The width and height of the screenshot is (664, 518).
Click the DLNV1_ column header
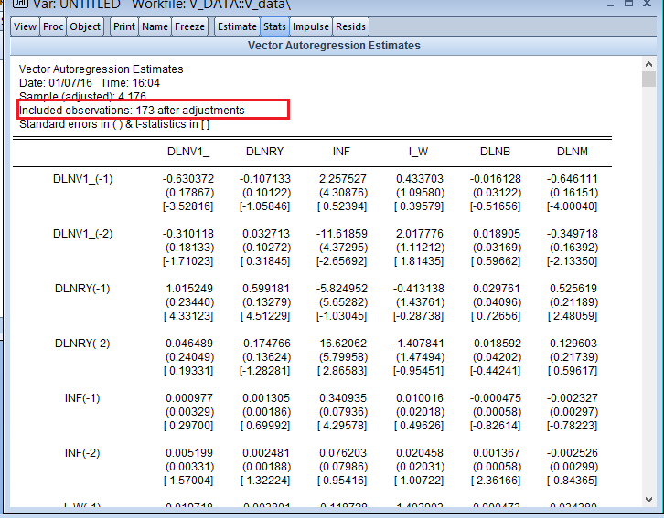(x=188, y=152)
